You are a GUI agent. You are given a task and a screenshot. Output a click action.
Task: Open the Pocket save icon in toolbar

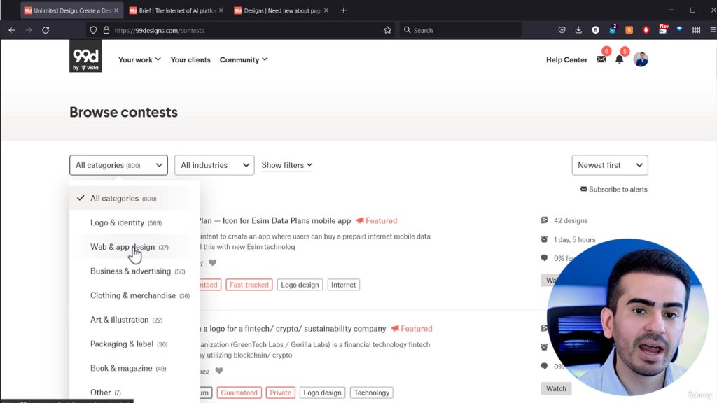(x=562, y=30)
